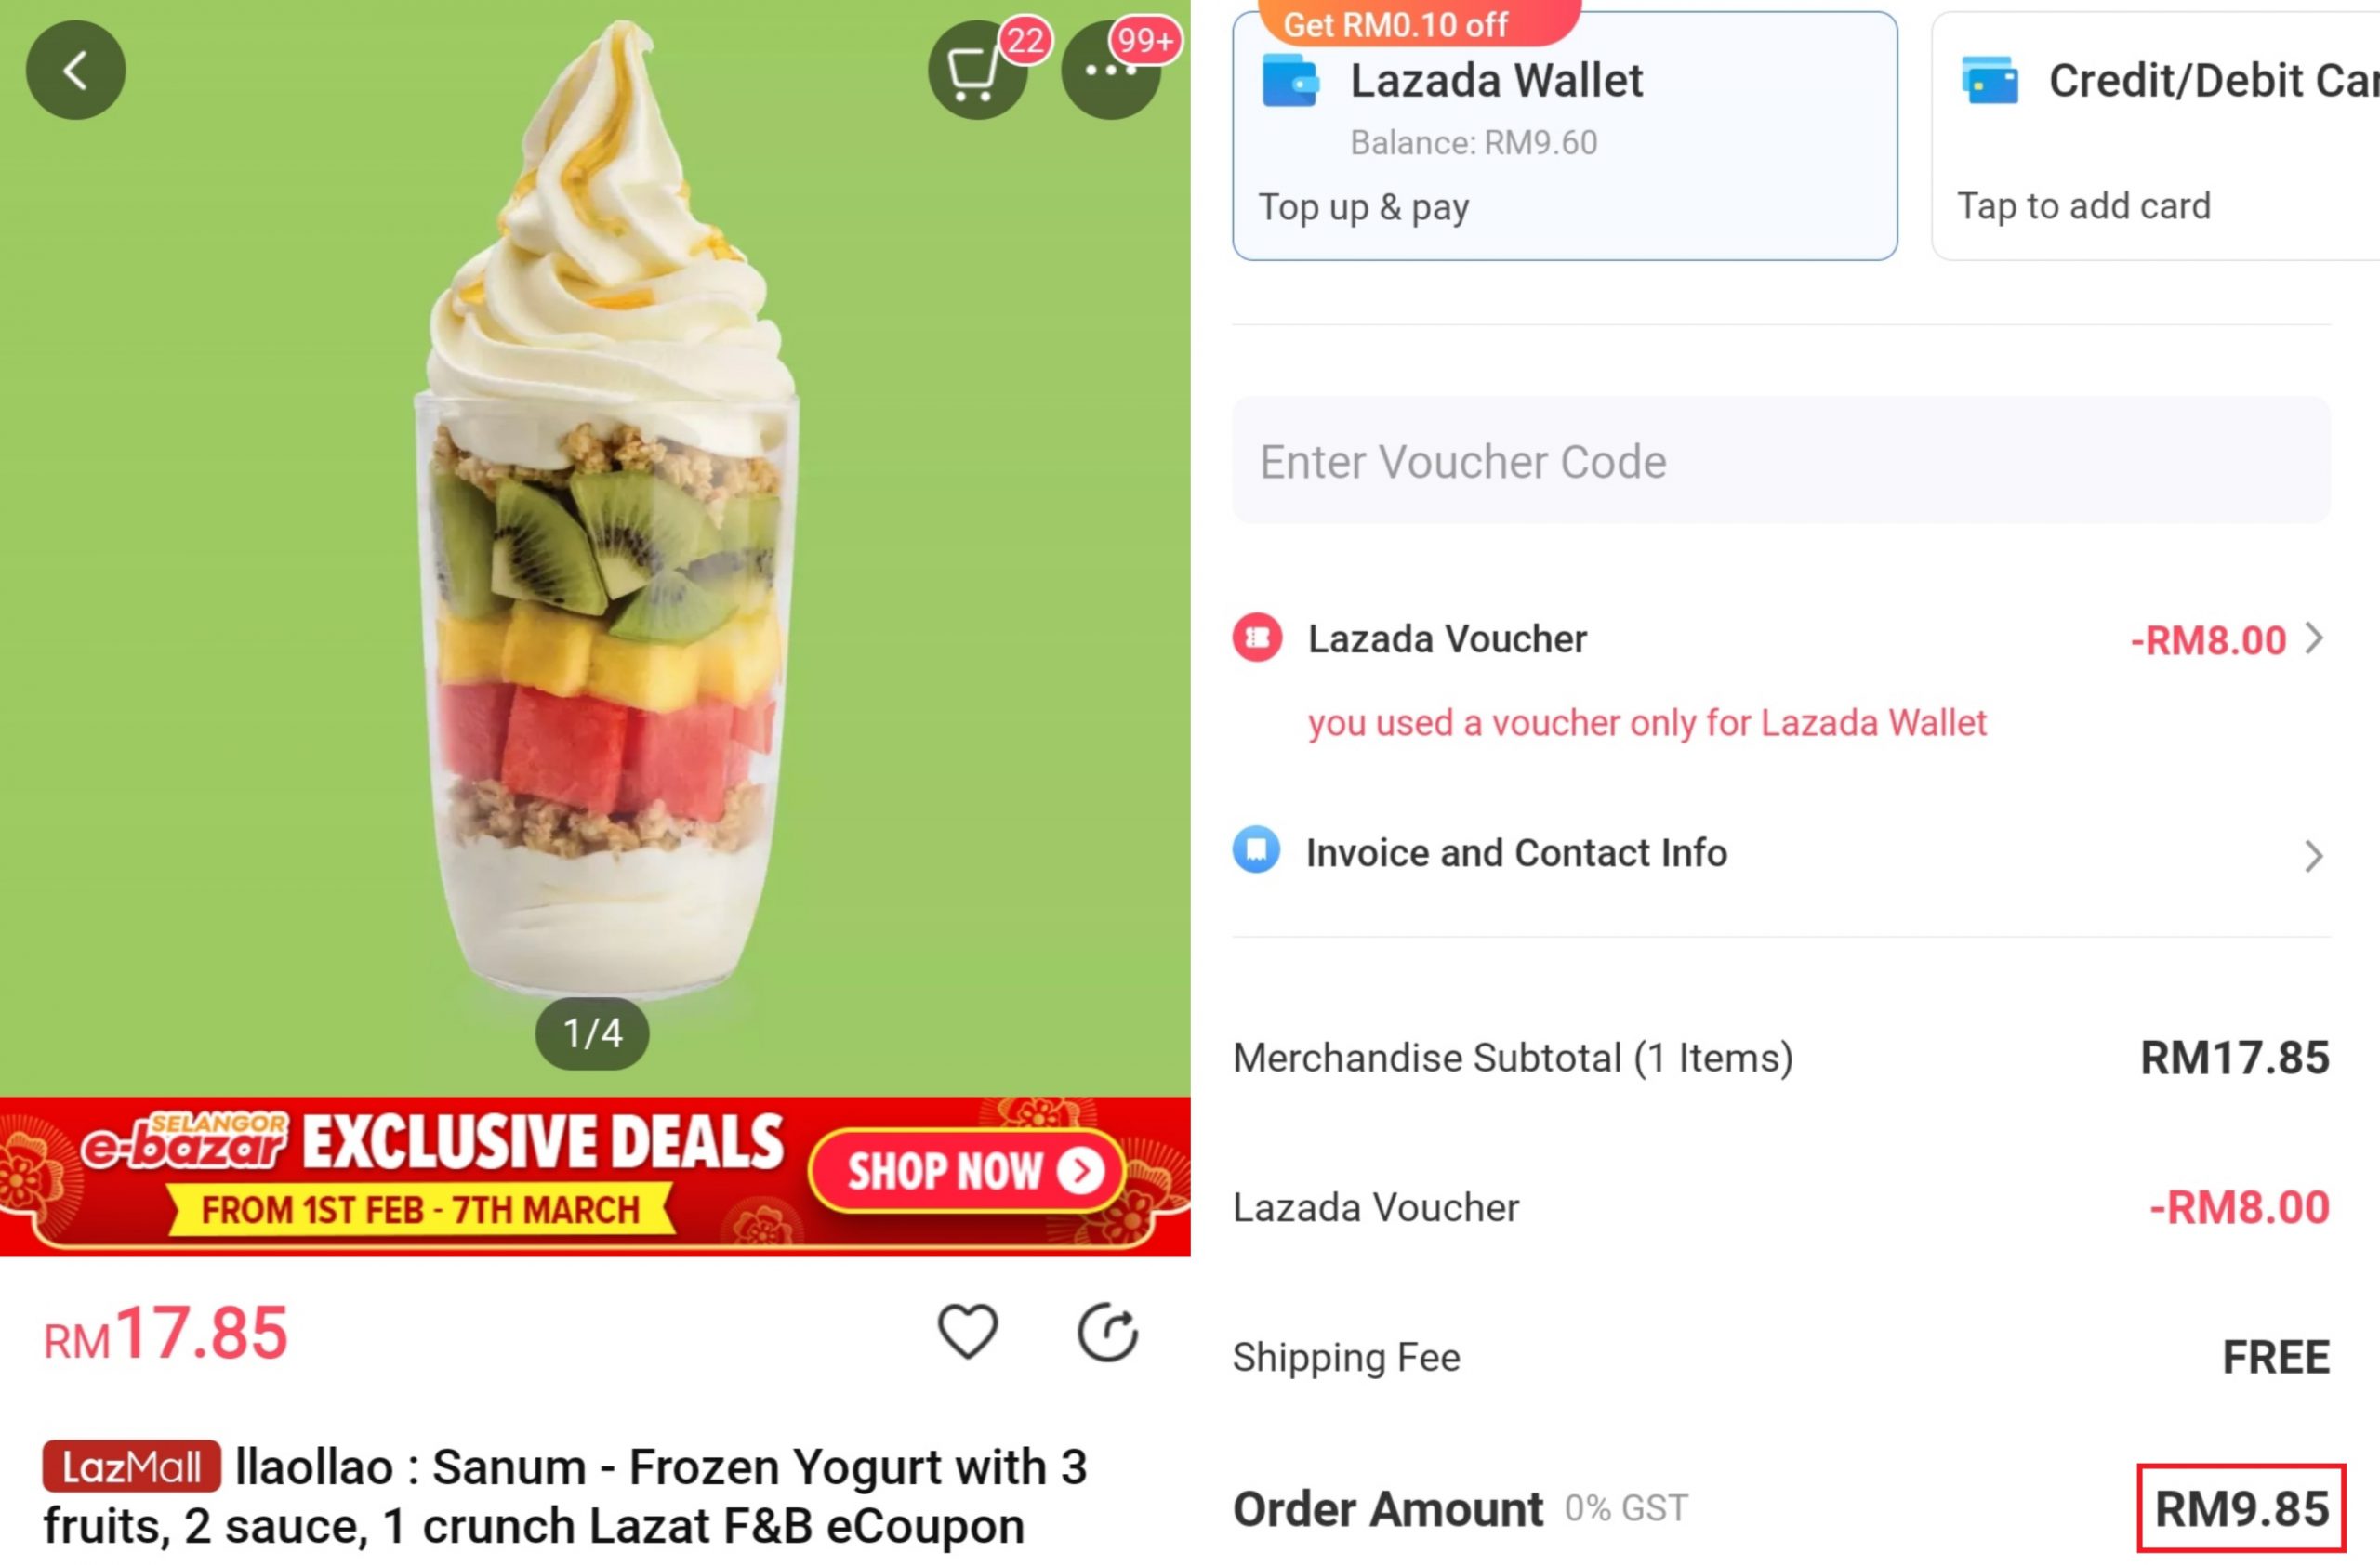Screen dimensions: 2380x1565
Task: Select Lazada Wallet payment method
Action: [1565, 137]
